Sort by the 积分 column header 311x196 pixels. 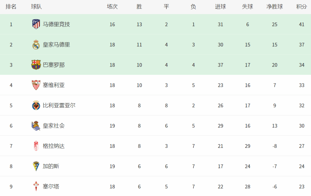pos(301,7)
